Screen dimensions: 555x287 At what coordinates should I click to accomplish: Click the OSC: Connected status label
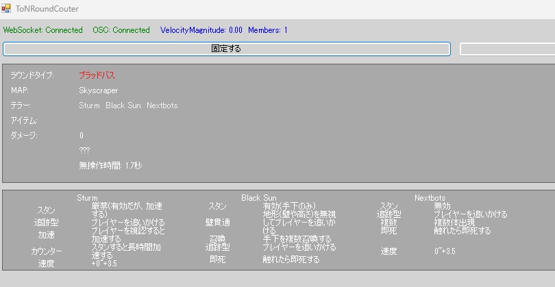121,30
